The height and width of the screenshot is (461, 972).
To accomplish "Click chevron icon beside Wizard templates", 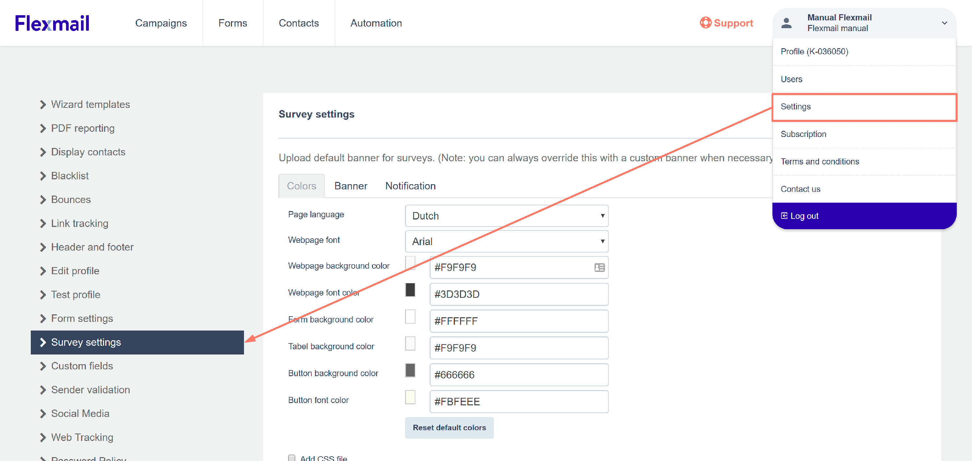I will pos(43,105).
